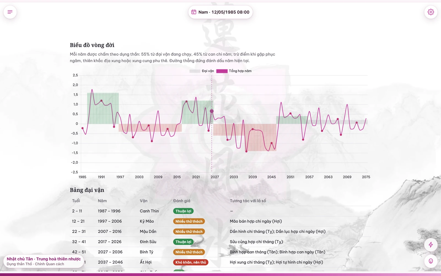
Task: Click Mão bán hợp chi ngày (Hợi) text
Action: 256,221
